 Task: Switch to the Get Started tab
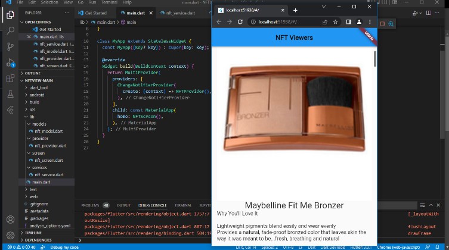(x=95, y=13)
